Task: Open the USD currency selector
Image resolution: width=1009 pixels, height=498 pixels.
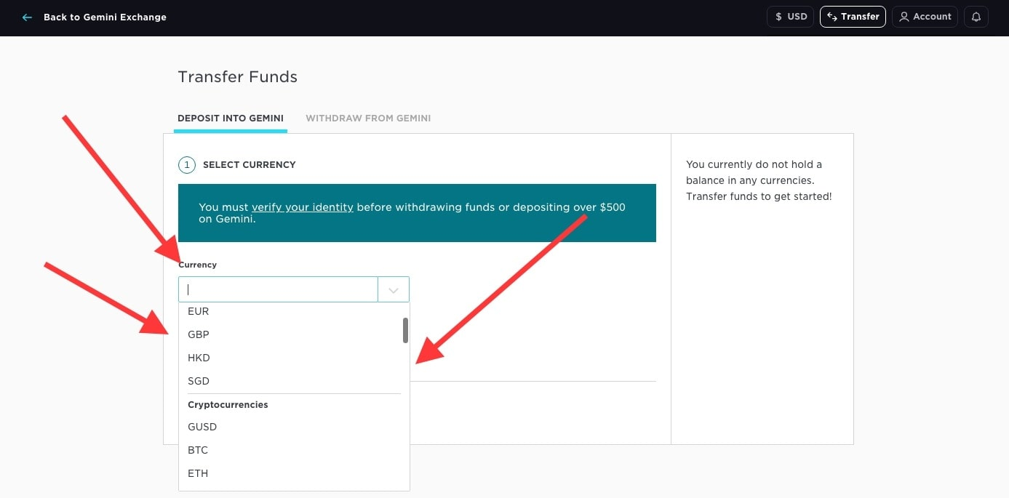Action: [790, 17]
